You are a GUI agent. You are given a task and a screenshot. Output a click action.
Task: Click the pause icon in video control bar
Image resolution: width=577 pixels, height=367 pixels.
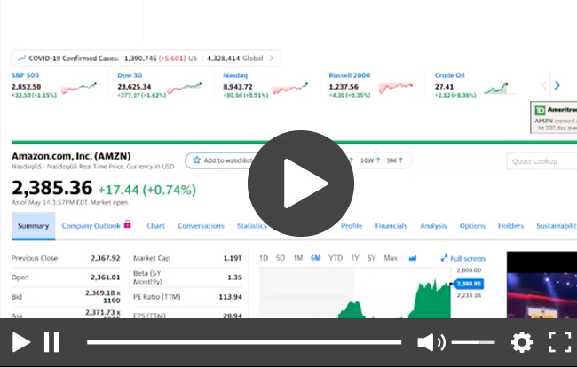51,342
